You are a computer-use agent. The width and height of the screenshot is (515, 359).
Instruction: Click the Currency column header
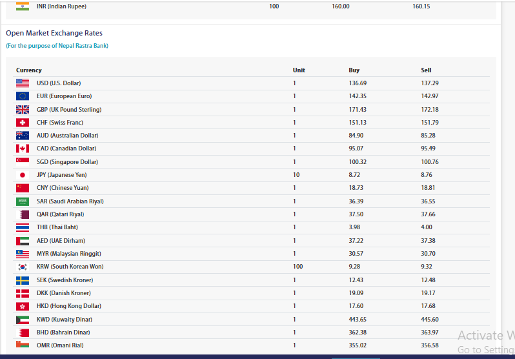point(29,70)
